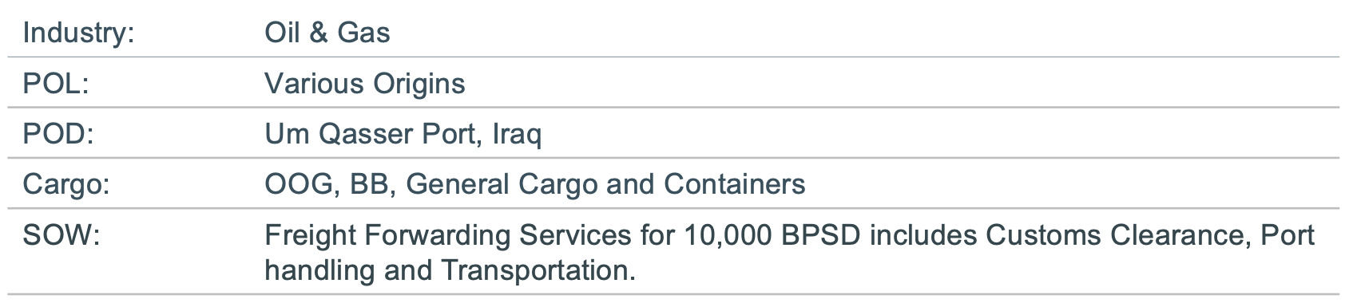Click the Freight Forwarding Services sentence
Screen dimensions: 1353x303
(x=789, y=253)
